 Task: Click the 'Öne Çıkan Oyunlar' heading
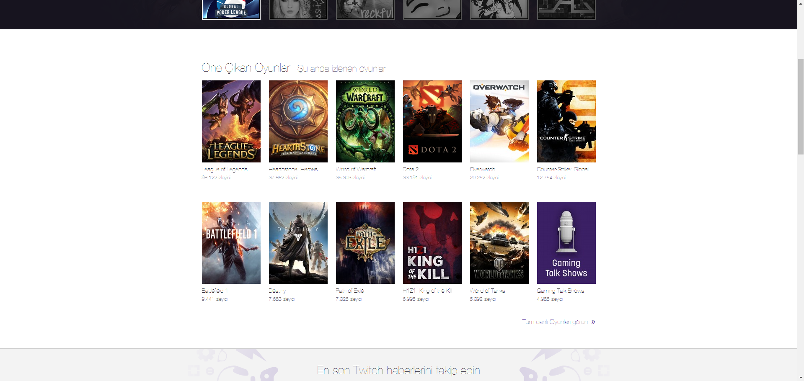(246, 68)
